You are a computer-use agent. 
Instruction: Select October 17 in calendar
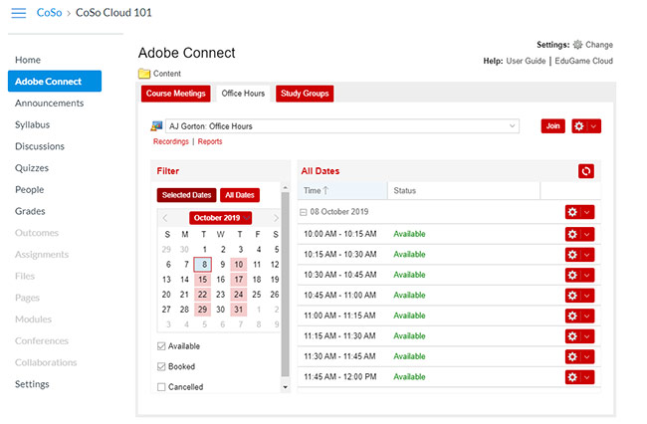click(x=239, y=280)
